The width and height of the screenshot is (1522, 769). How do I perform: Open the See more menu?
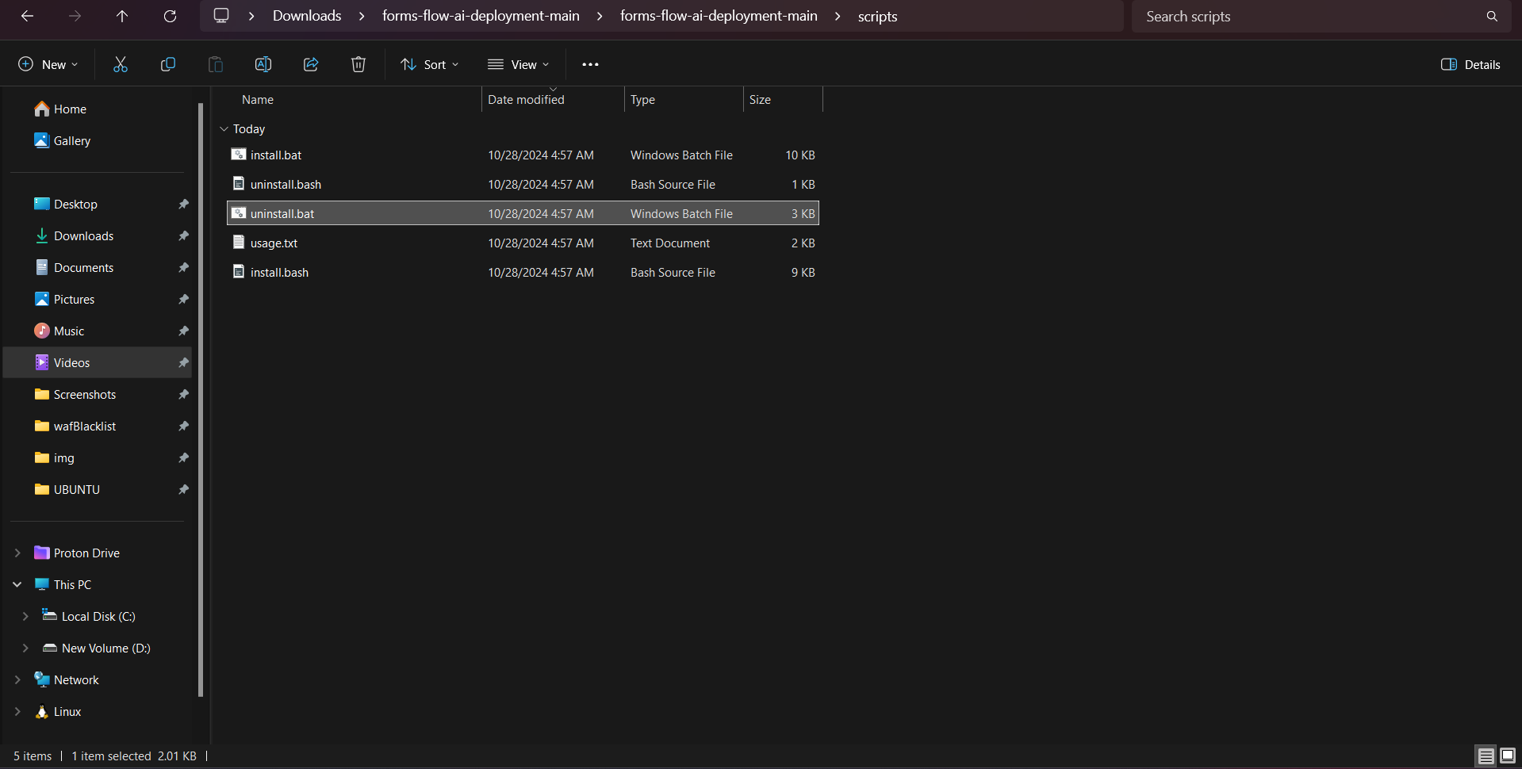590,64
